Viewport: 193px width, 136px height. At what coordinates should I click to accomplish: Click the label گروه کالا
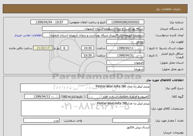[178, 97]
